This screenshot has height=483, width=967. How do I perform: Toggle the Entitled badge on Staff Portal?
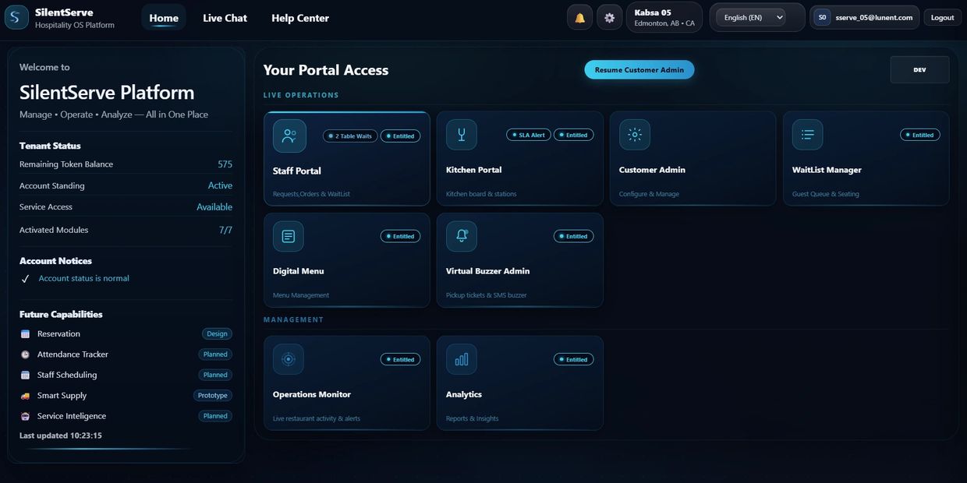[400, 135]
